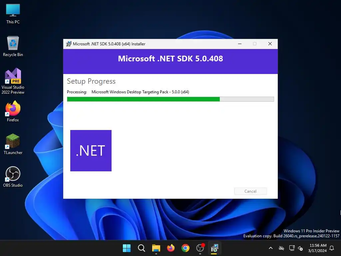Minimize the .NET SDK installer window

(x=240, y=44)
